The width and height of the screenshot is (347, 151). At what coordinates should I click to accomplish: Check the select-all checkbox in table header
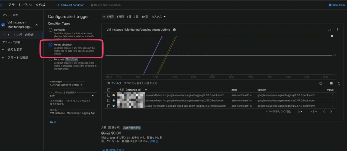click(x=109, y=90)
